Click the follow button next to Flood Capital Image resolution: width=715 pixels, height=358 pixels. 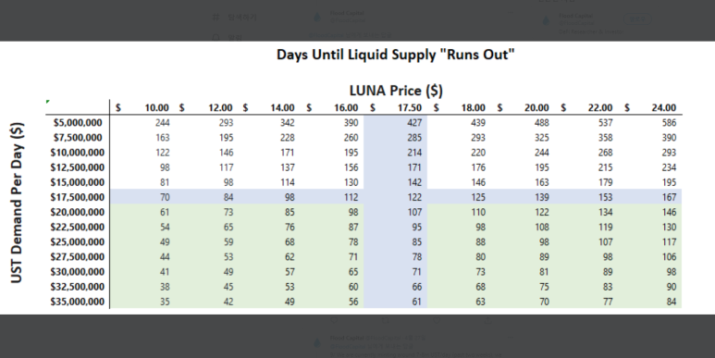pyautogui.click(x=637, y=19)
